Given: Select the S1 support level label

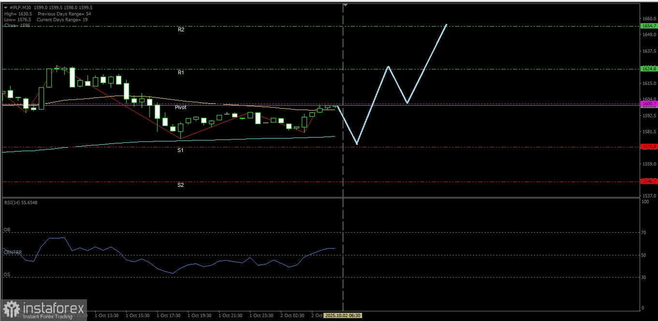Looking at the screenshot, I should pos(180,150).
